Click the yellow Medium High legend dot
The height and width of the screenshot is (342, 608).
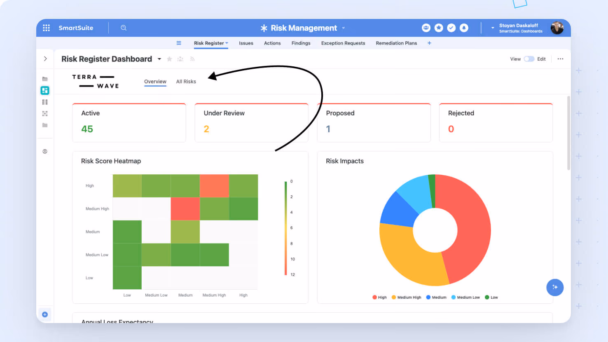[x=394, y=297]
